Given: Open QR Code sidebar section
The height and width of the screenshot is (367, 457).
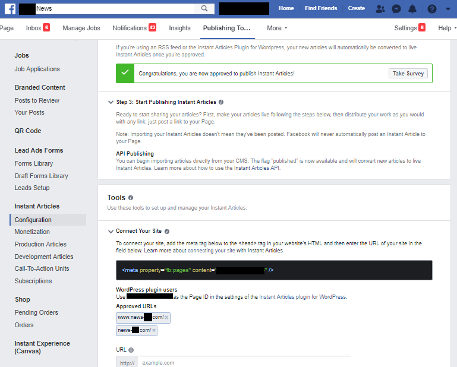Looking at the screenshot, I should pos(28,131).
